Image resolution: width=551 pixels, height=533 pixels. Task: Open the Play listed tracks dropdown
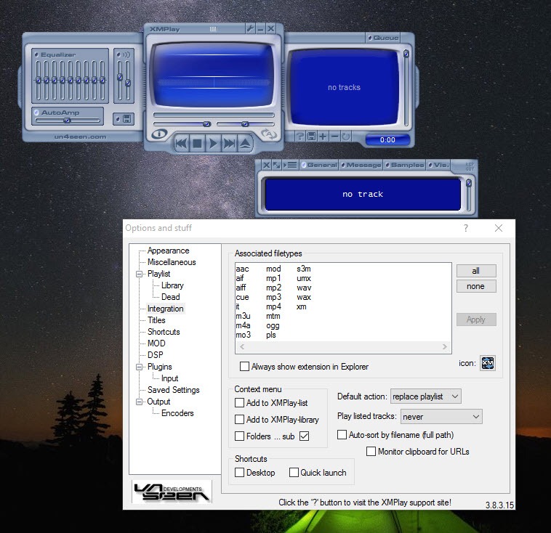pyautogui.click(x=441, y=417)
